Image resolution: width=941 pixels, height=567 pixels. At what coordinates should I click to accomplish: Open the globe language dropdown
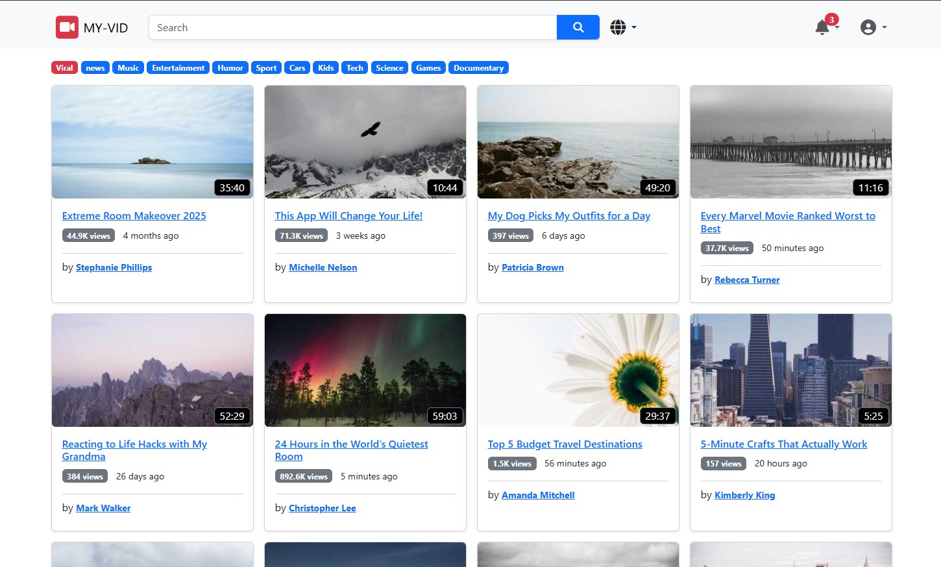623,27
